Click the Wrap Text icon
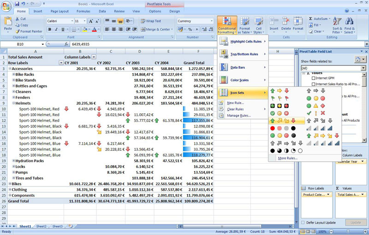 (143, 21)
